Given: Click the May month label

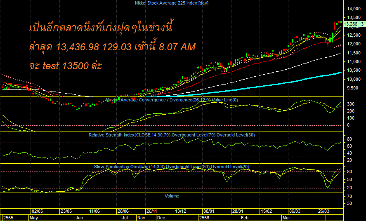Looking at the screenshot, I should click(34, 218).
